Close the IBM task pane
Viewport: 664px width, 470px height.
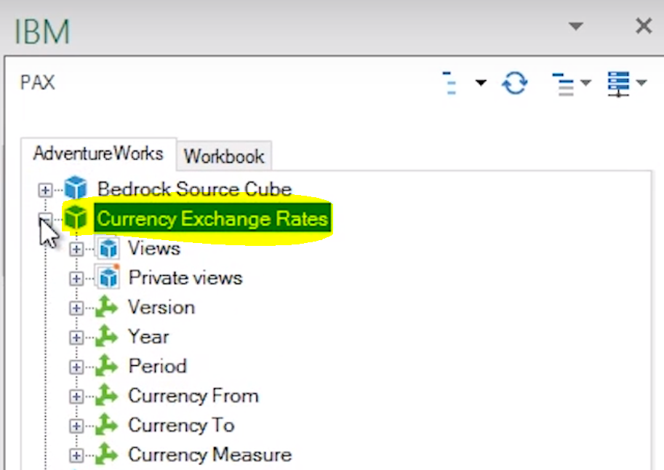pyautogui.click(x=644, y=26)
